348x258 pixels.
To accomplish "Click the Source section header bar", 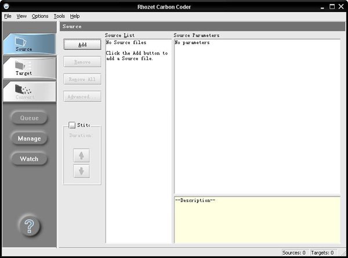I will 202,27.
